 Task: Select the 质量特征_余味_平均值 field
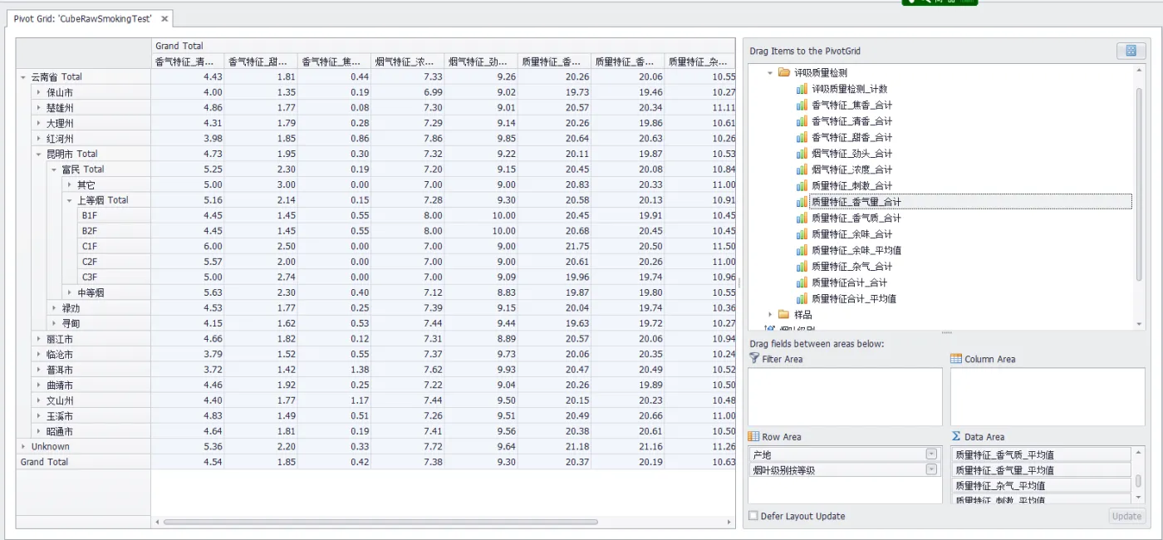point(856,250)
